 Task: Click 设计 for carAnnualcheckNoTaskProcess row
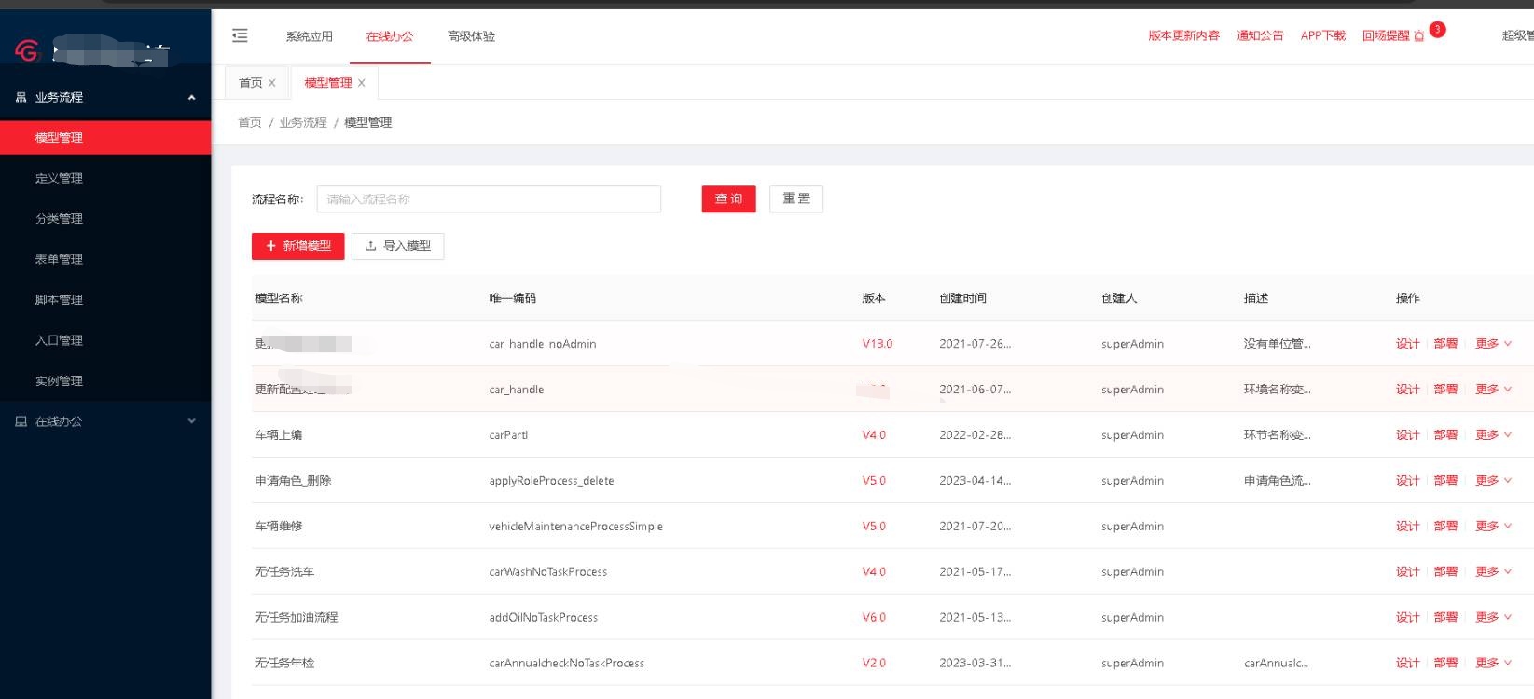click(1407, 664)
